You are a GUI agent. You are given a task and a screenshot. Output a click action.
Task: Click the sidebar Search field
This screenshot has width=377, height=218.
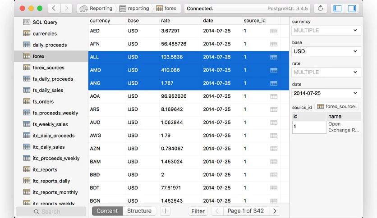(x=51, y=211)
